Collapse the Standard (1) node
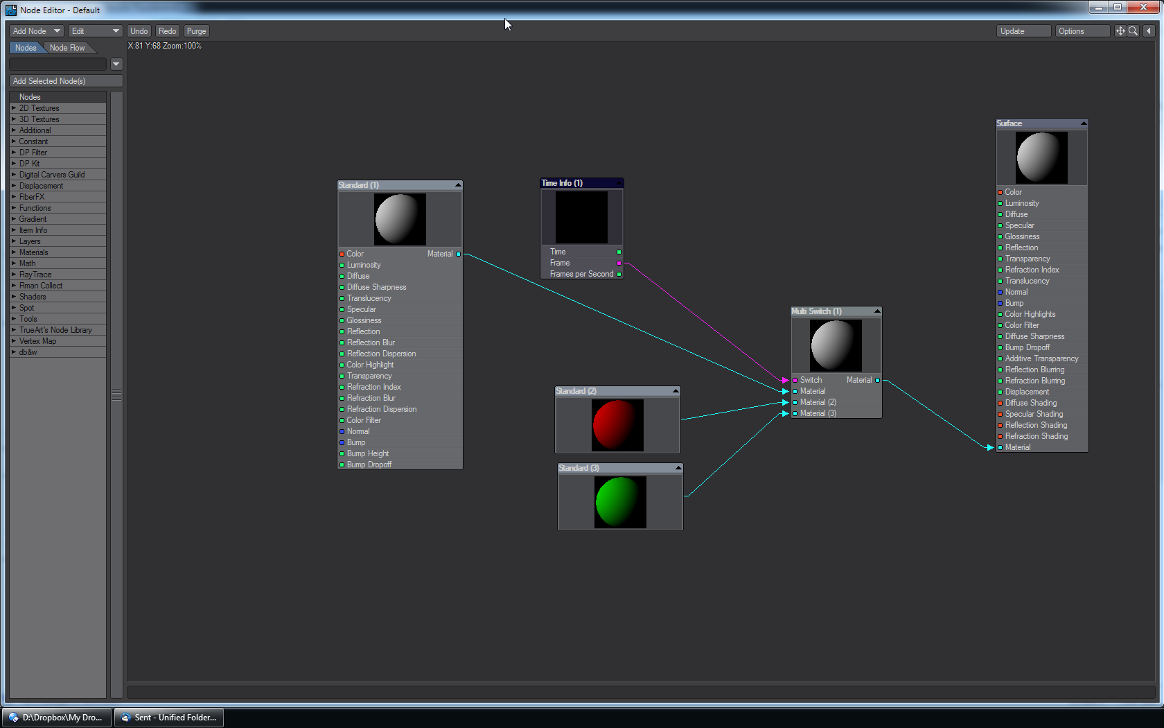 pos(458,185)
